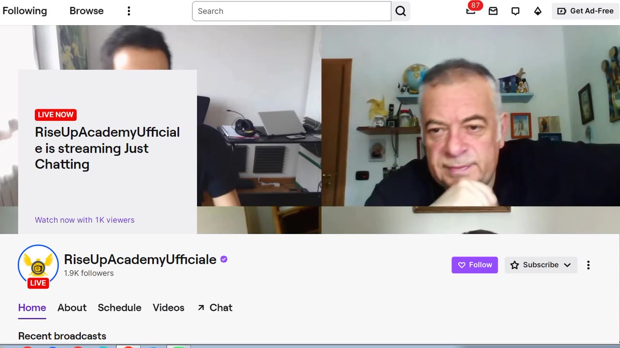The width and height of the screenshot is (620, 348).
Task: Click the LIVE NOW badge
Action: [x=56, y=115]
